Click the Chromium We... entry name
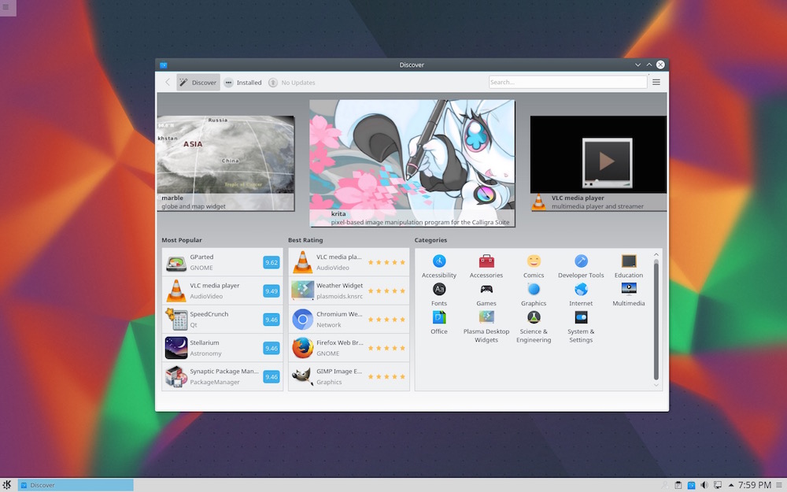This screenshot has width=787, height=492. 339,314
